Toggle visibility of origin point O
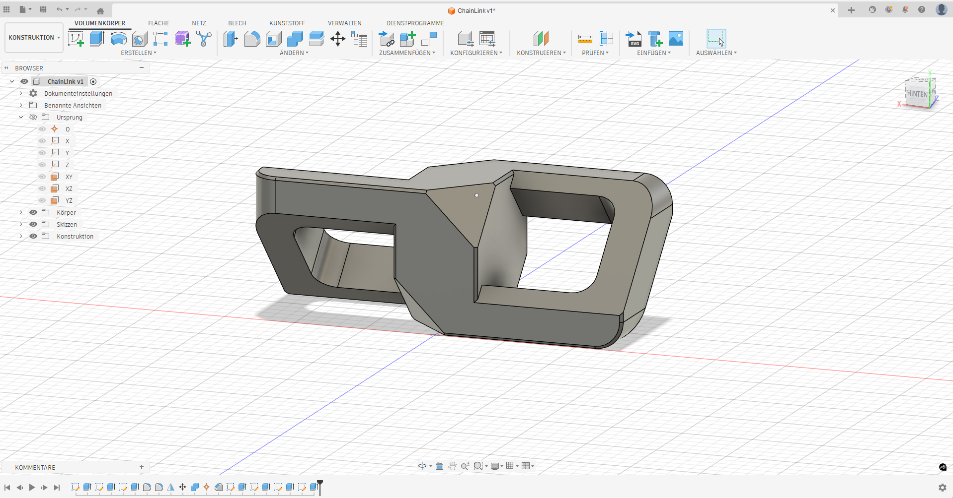The height and width of the screenshot is (498, 953). tap(42, 129)
